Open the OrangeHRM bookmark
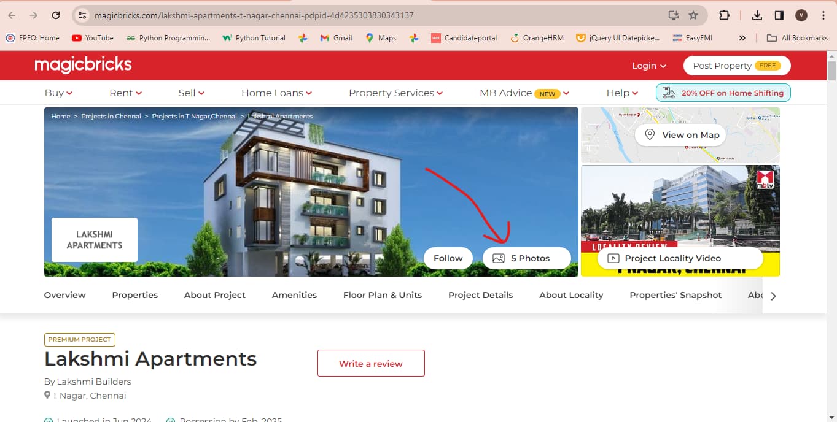Image resolution: width=837 pixels, height=422 pixels. [x=537, y=38]
